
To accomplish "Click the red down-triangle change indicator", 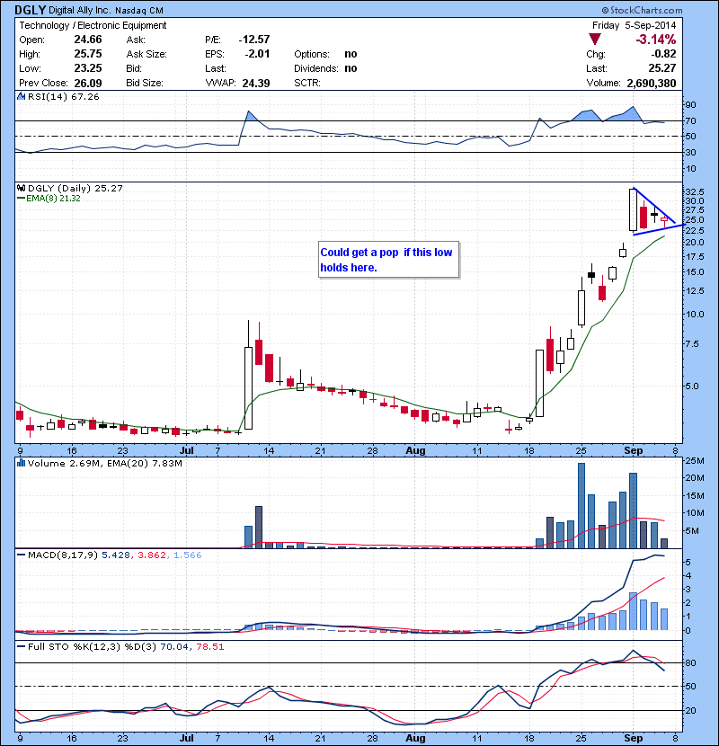I will (595, 39).
